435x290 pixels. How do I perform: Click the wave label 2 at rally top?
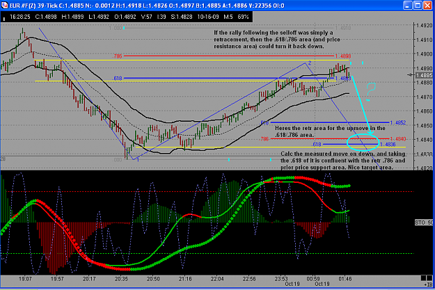point(310,63)
